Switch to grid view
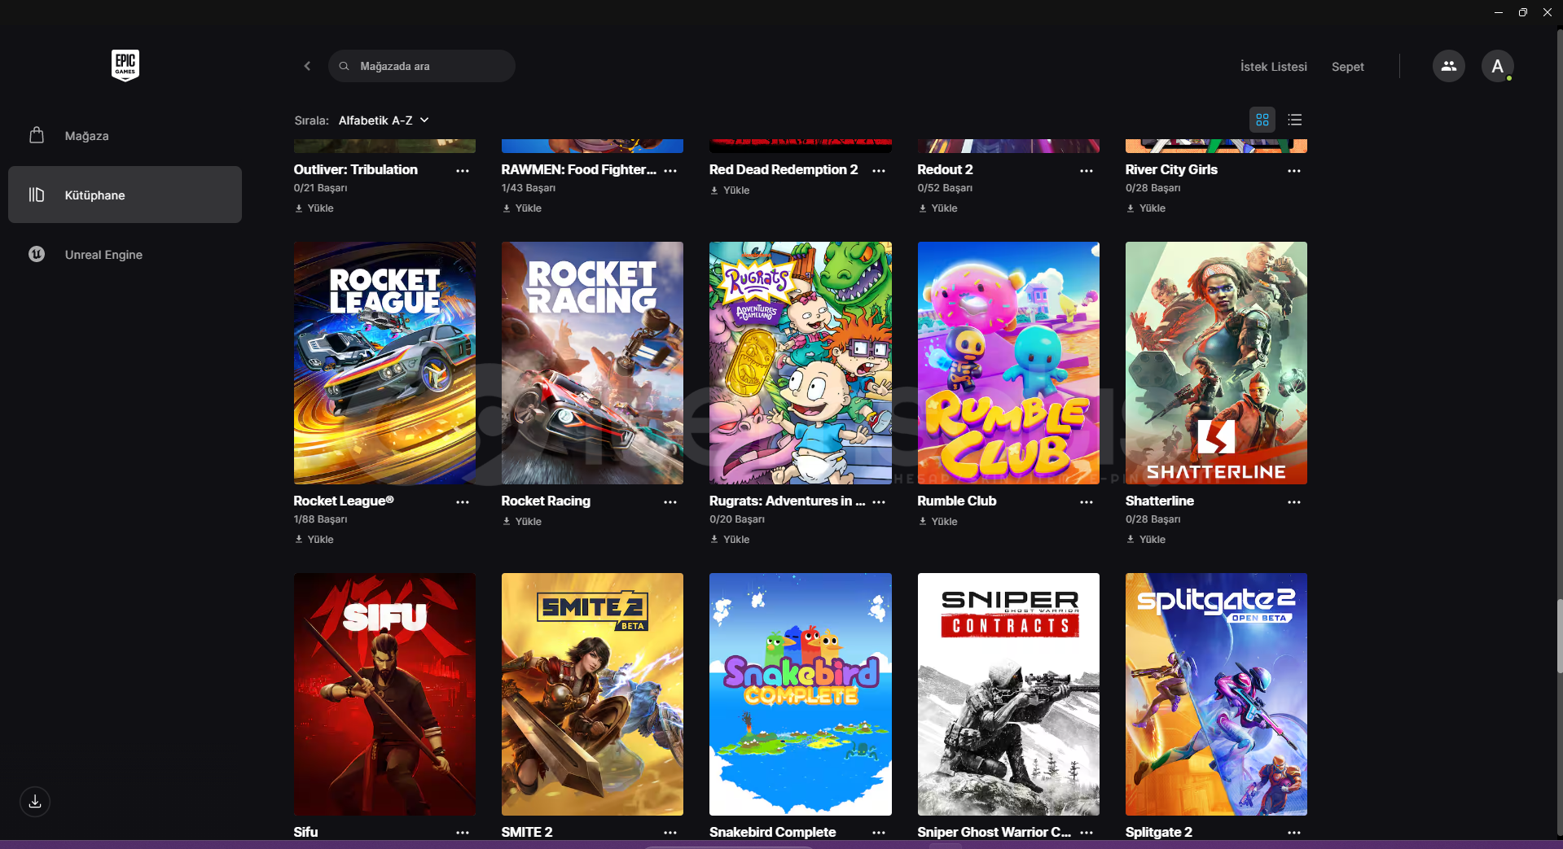The height and width of the screenshot is (849, 1563). click(1262, 120)
